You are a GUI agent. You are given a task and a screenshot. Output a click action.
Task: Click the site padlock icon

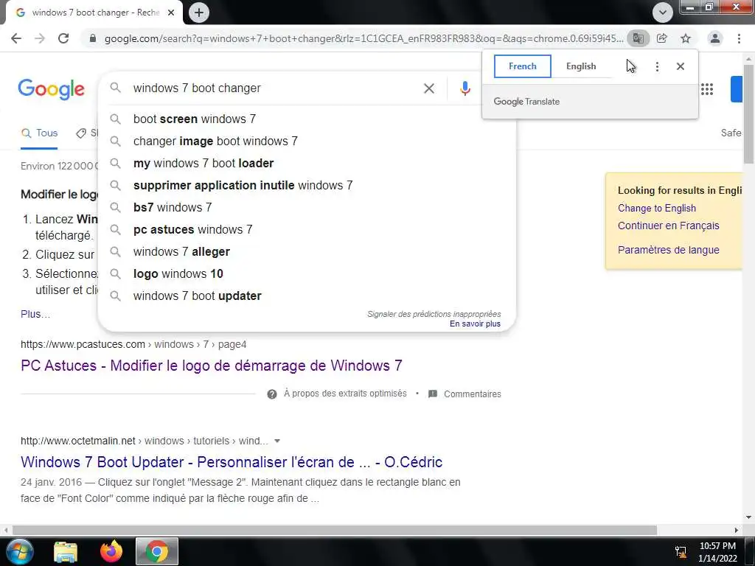point(93,38)
